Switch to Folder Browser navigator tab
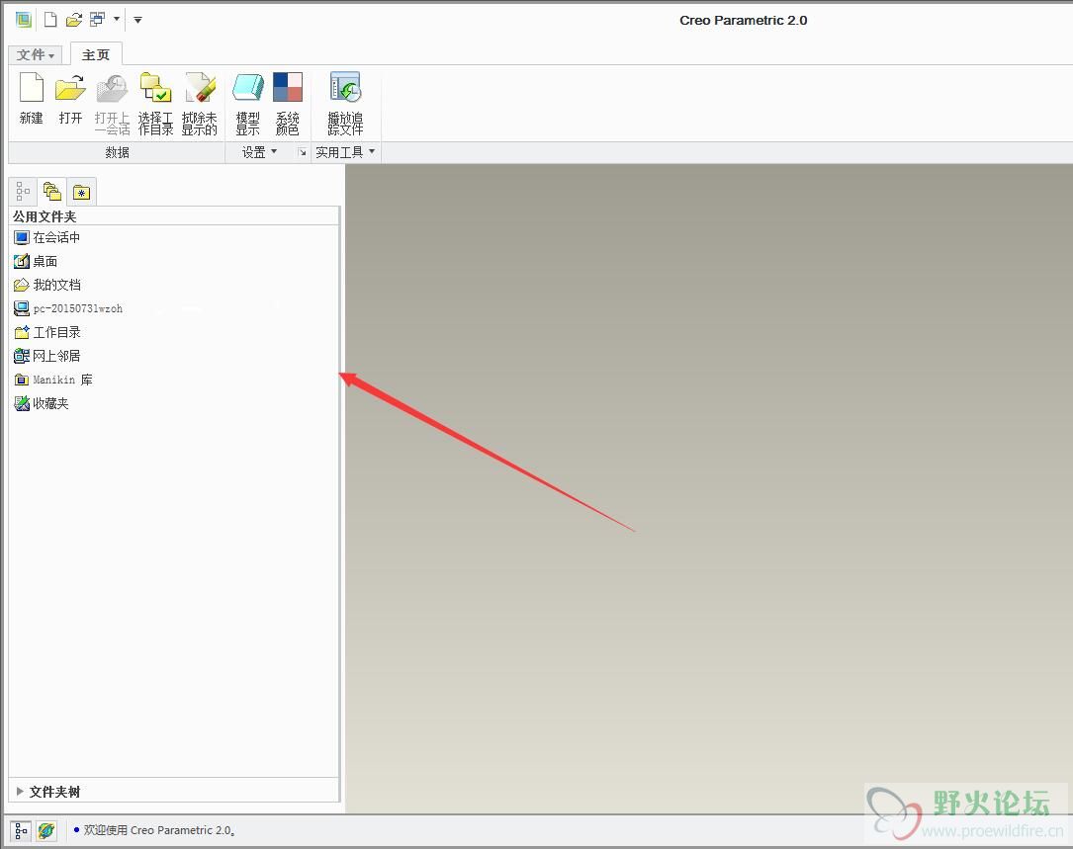 pos(52,192)
